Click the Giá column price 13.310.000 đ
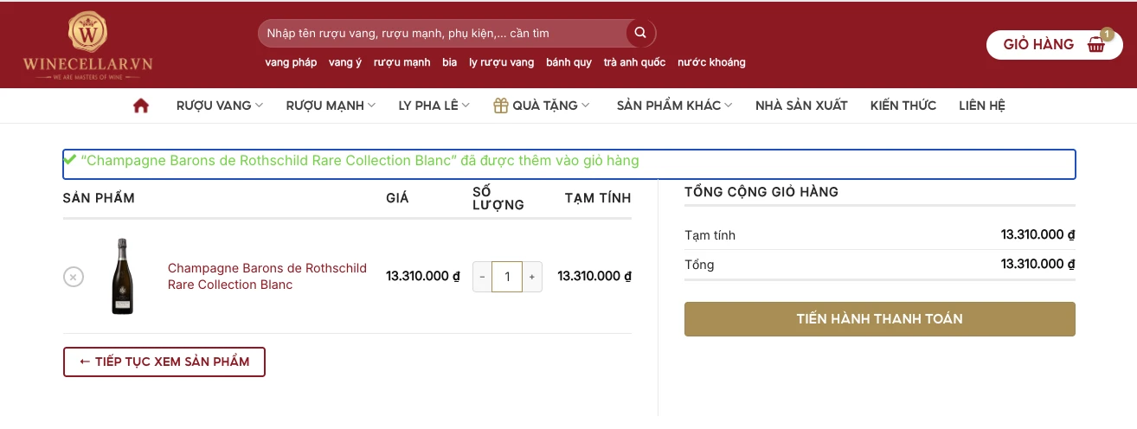The width and height of the screenshot is (1137, 429). tap(423, 277)
